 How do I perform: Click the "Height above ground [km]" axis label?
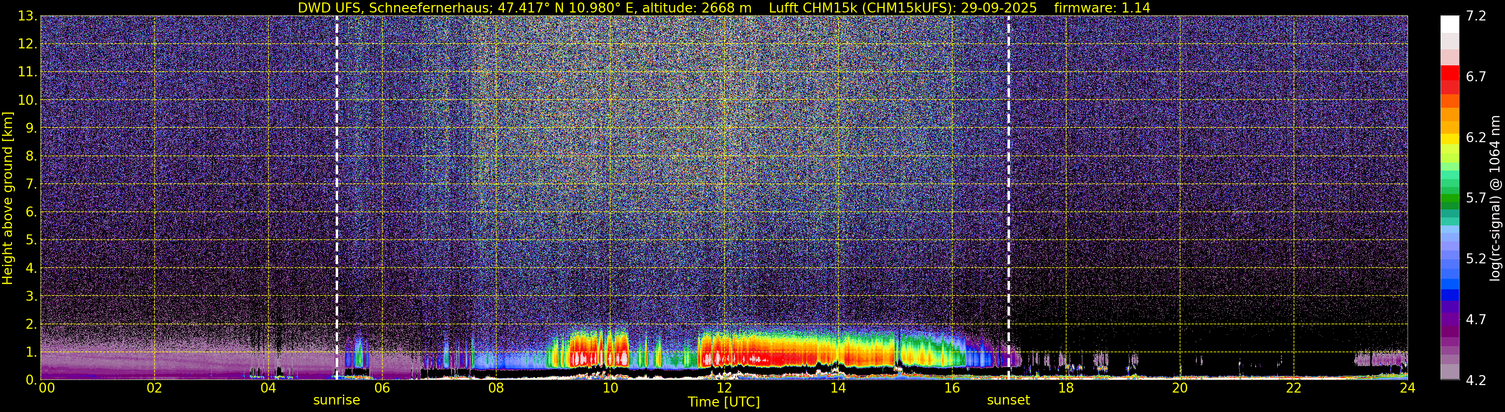coord(7,199)
